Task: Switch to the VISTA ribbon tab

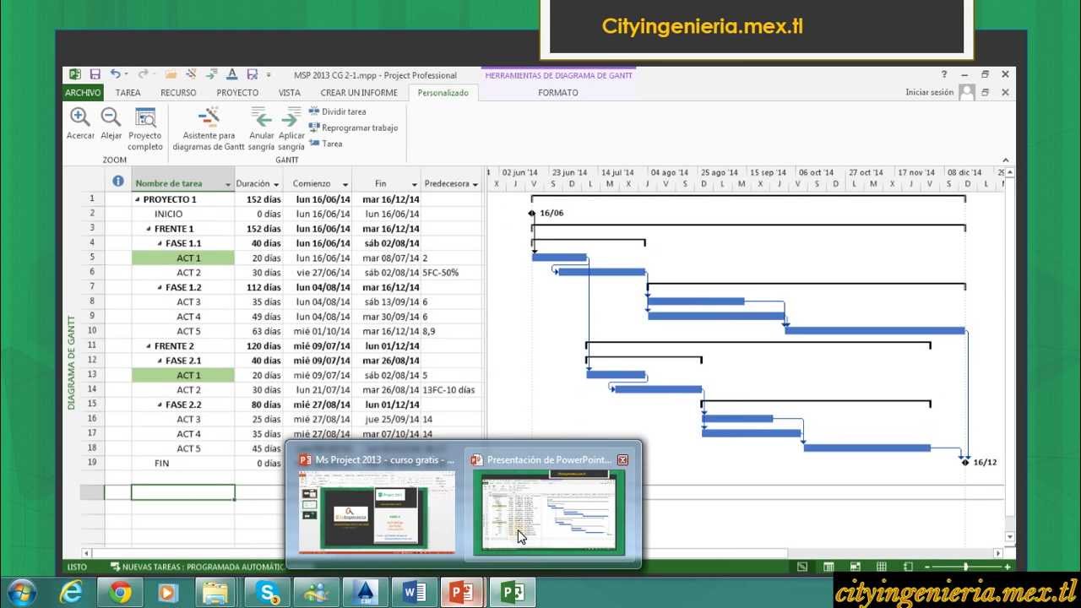Action: pyautogui.click(x=289, y=93)
